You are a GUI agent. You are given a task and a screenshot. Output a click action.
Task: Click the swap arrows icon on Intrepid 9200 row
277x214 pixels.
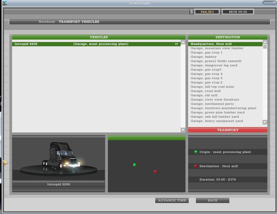click(176, 44)
